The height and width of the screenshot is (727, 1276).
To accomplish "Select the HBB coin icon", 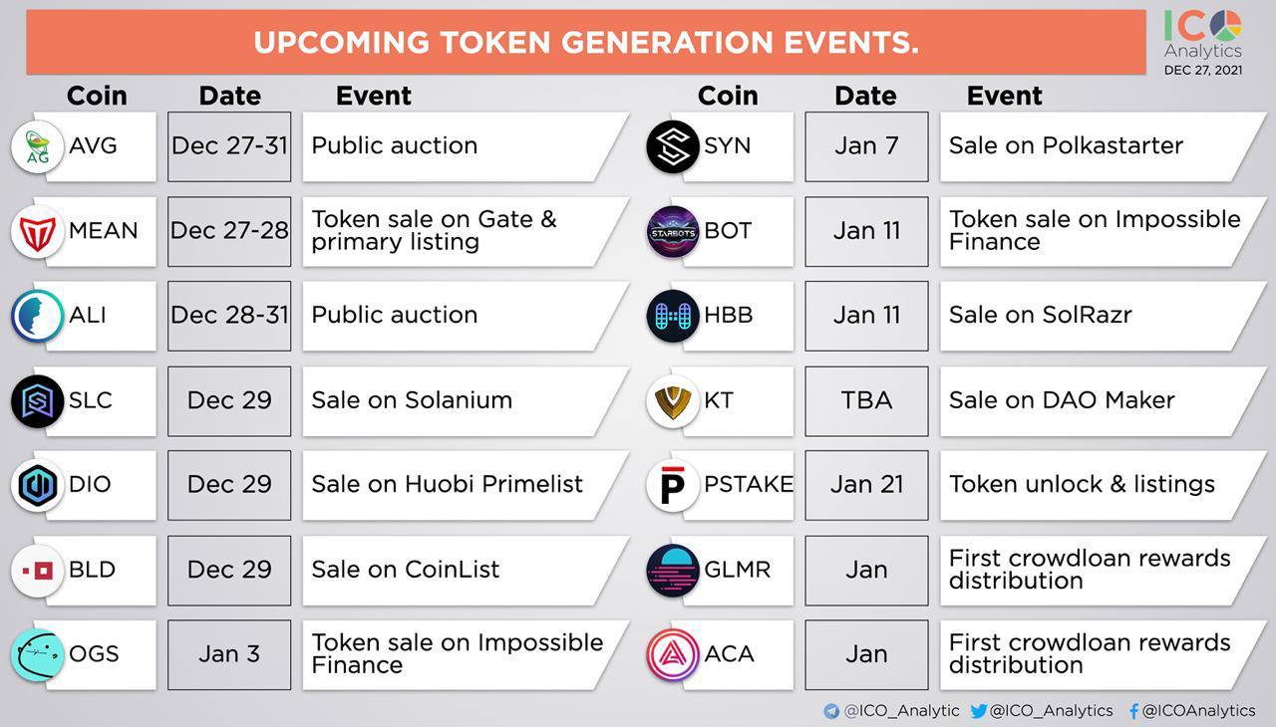I will 673,316.
